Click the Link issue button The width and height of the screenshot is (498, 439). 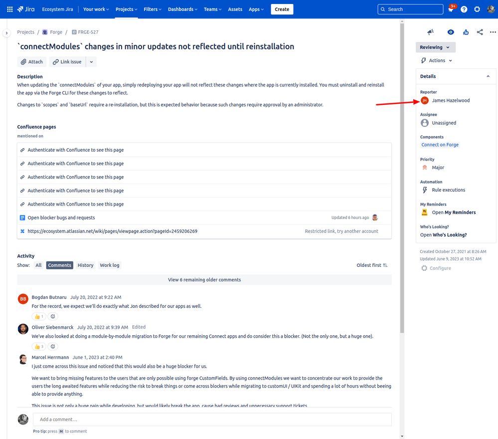[x=67, y=62]
